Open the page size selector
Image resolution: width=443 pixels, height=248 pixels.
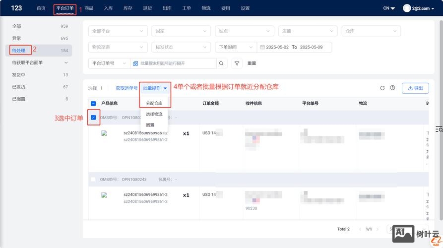(x=407, y=229)
